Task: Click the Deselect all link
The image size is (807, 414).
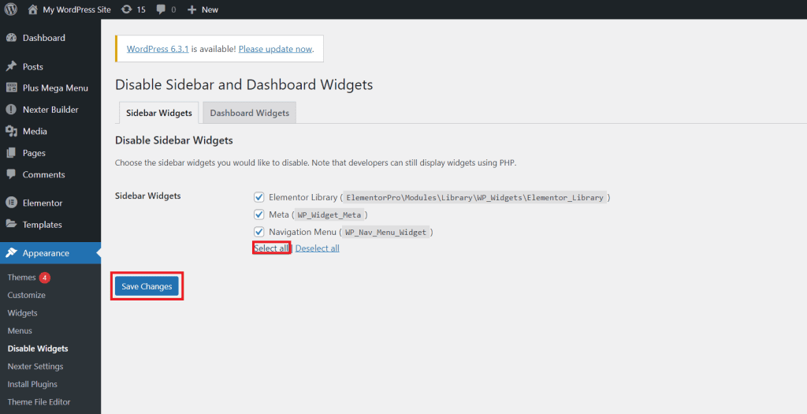Action: coord(317,248)
